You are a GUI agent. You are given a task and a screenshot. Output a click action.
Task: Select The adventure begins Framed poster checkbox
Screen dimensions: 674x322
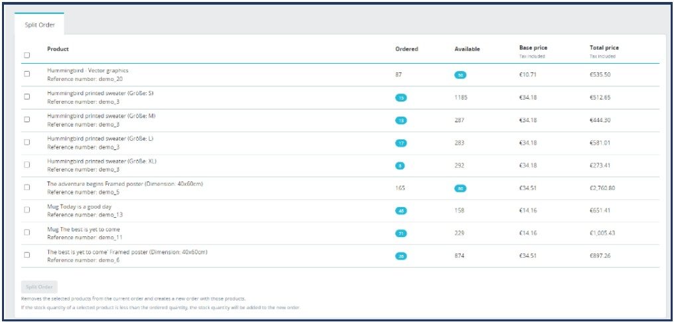point(27,187)
